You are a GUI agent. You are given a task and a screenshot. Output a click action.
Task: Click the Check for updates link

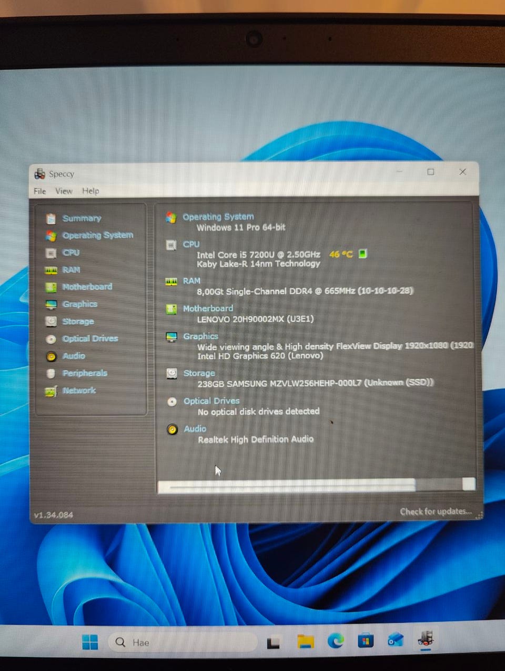436,511
